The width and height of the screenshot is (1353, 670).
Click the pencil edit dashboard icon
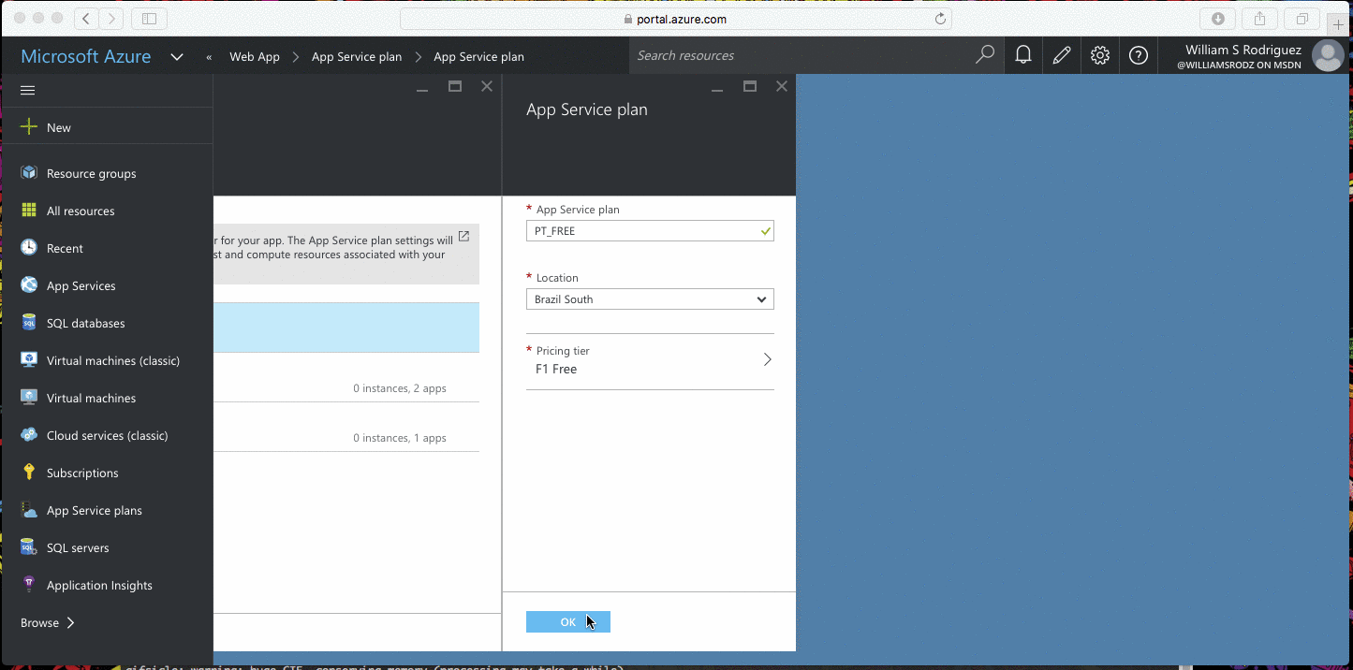[x=1062, y=56]
